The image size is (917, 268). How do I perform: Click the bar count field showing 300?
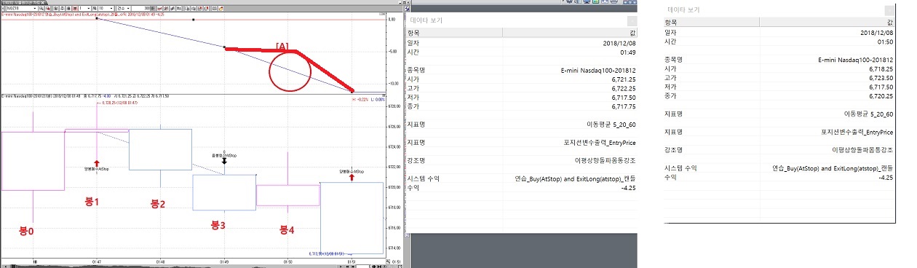pos(142,8)
